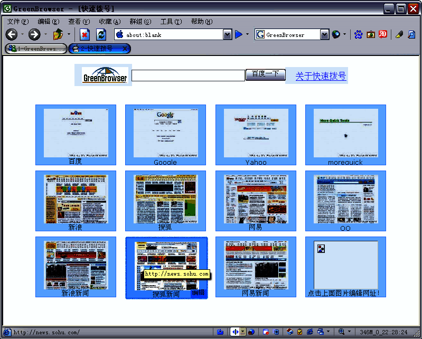This screenshot has width=422, height=339.
Task: Click the cascading windows status icon
Action: click(320, 332)
